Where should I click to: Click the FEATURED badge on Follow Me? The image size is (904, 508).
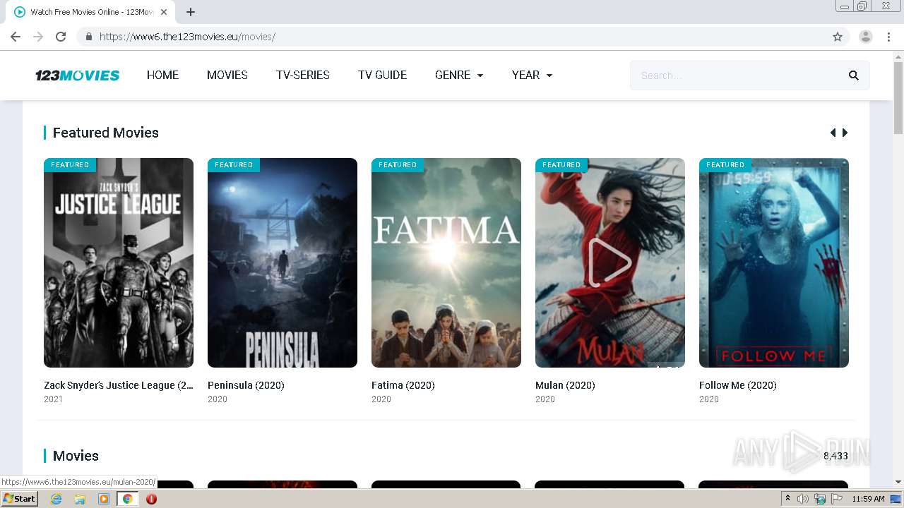click(725, 165)
